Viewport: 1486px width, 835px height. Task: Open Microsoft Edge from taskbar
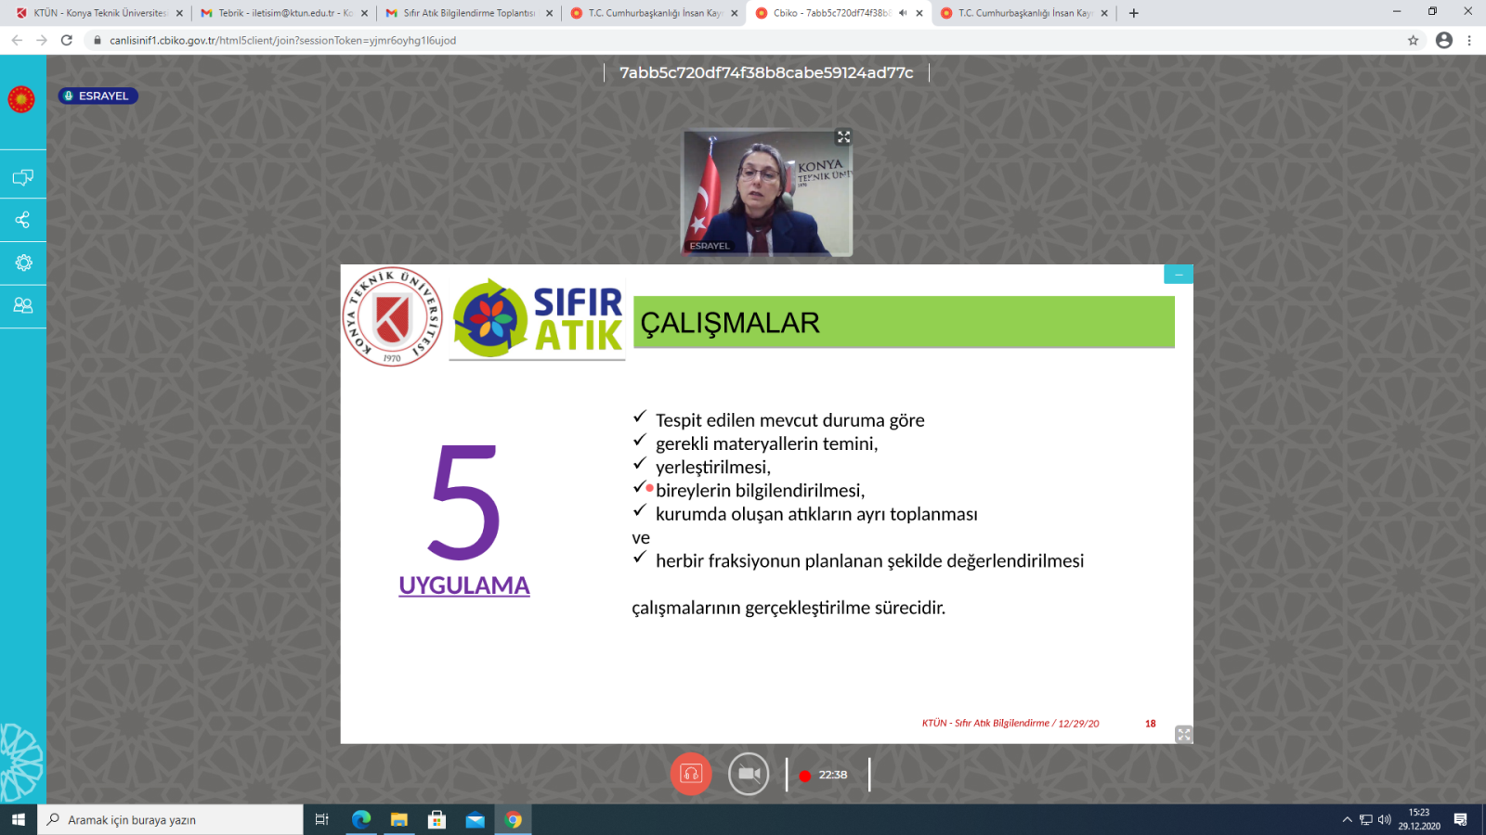click(361, 819)
